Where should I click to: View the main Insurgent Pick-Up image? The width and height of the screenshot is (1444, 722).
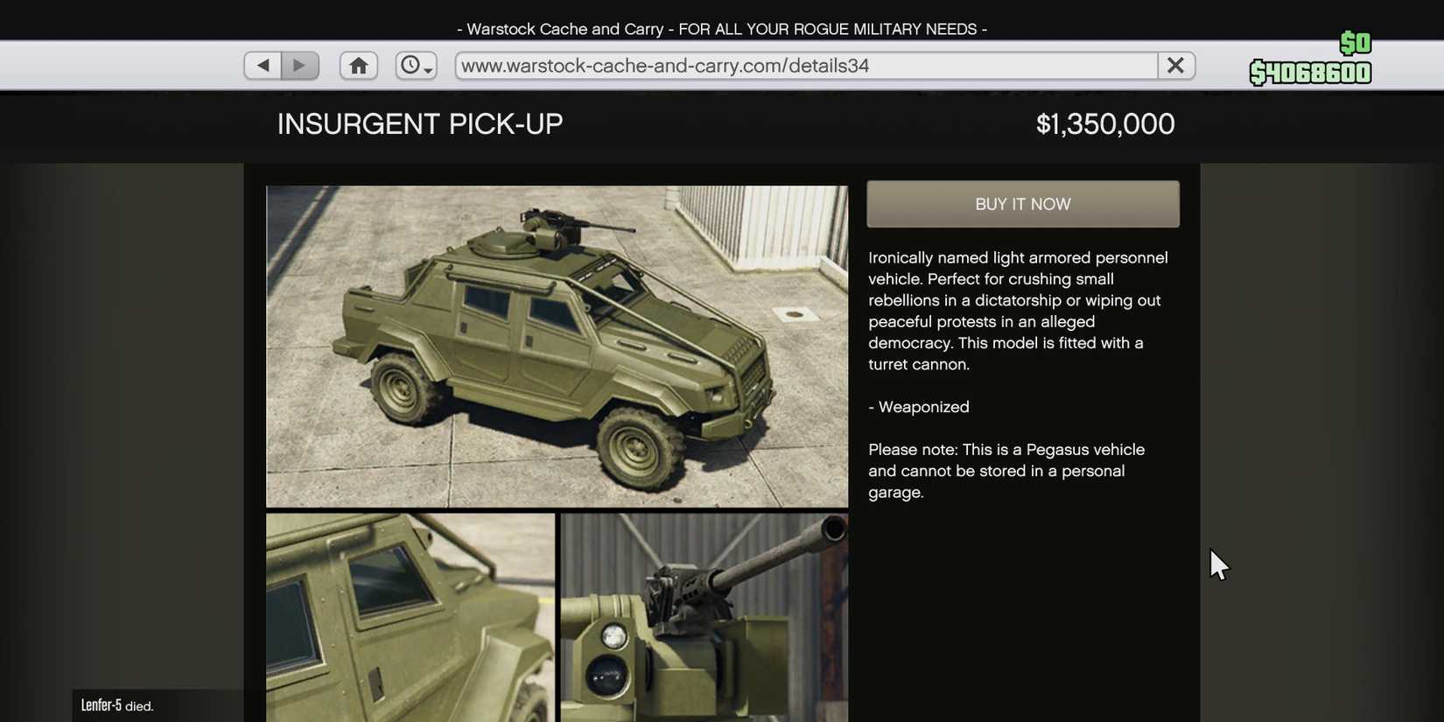tap(557, 346)
